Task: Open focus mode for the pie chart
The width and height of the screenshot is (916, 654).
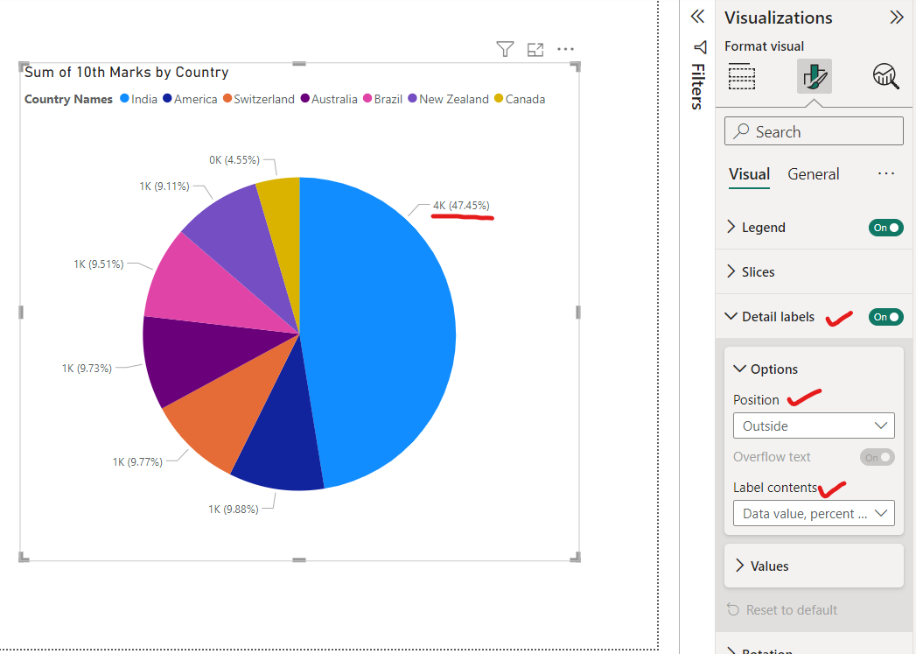Action: point(535,49)
